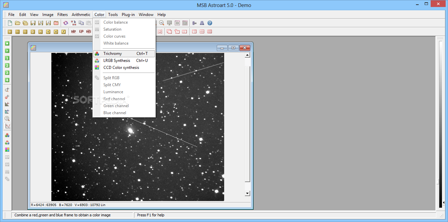This screenshot has height=222, width=448.
Task: Click the save disk icon marked J
Action: [x=48, y=23]
